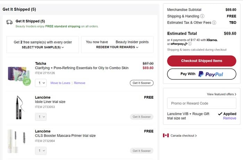Open CILS Booster Mascara quantity dropdown
Screen dimensions: 243x160
(41, 151)
